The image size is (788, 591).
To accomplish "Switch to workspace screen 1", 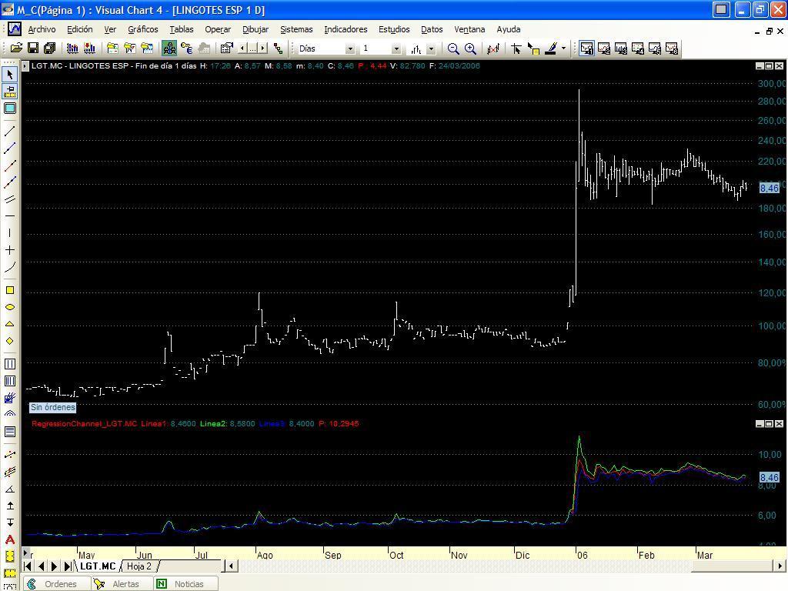I will (586, 48).
